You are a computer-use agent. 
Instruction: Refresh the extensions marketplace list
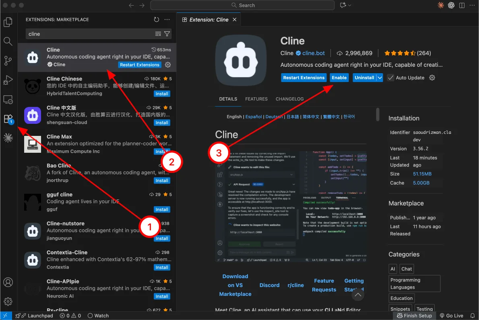157,19
